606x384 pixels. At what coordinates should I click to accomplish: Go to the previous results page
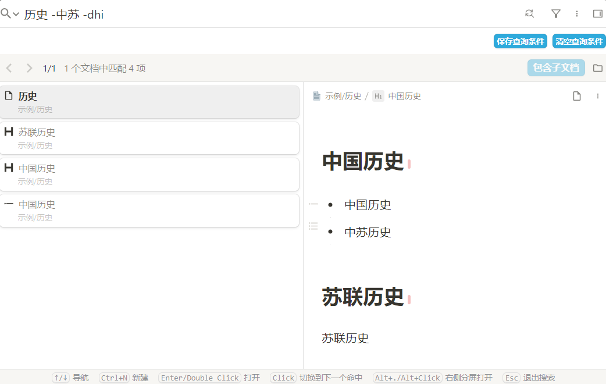pyautogui.click(x=9, y=68)
